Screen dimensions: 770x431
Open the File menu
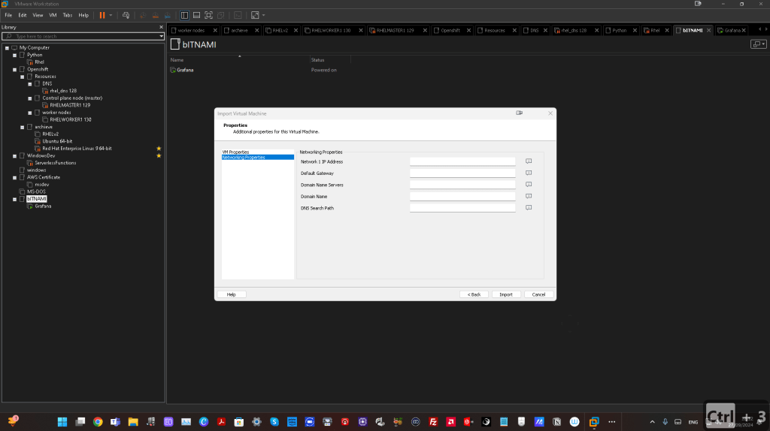click(8, 15)
